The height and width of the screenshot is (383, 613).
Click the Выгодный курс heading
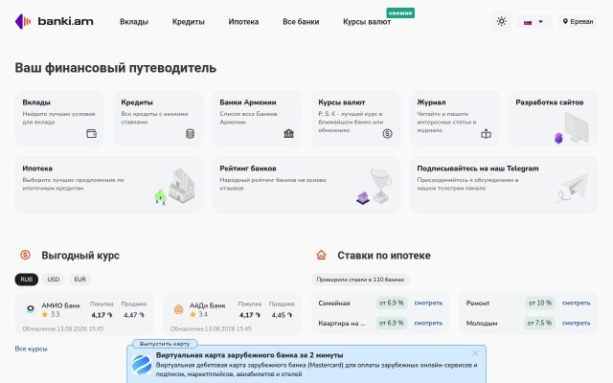click(80, 256)
